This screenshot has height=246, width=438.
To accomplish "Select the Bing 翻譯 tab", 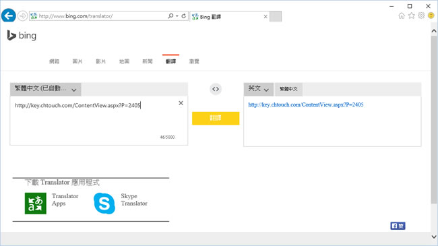I will coord(229,16).
